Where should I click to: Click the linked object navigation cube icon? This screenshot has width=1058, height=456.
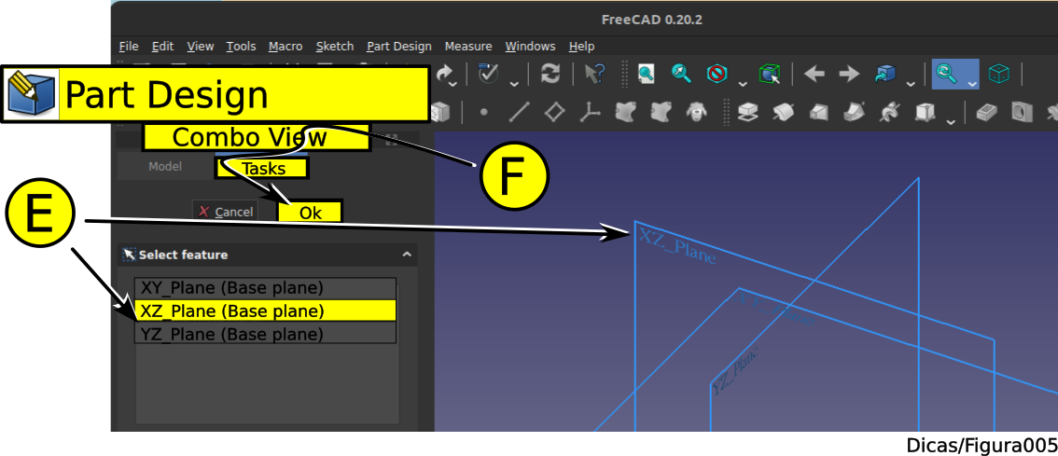(884, 74)
